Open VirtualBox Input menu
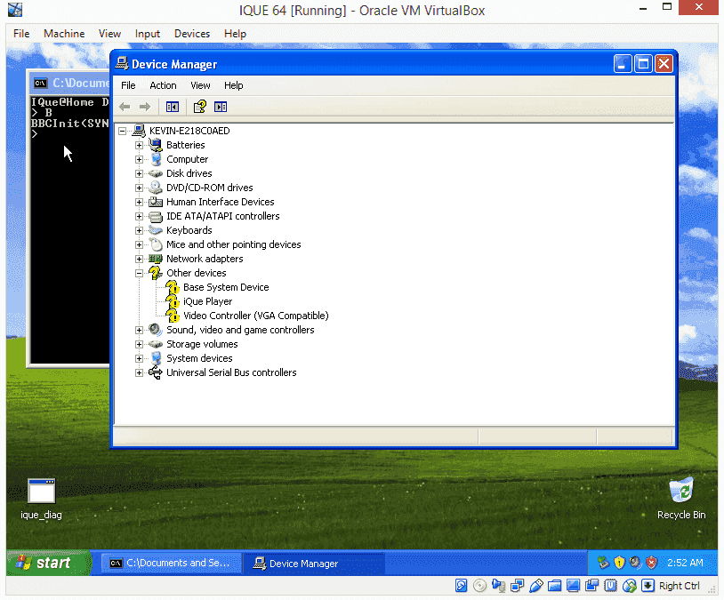 tap(148, 34)
